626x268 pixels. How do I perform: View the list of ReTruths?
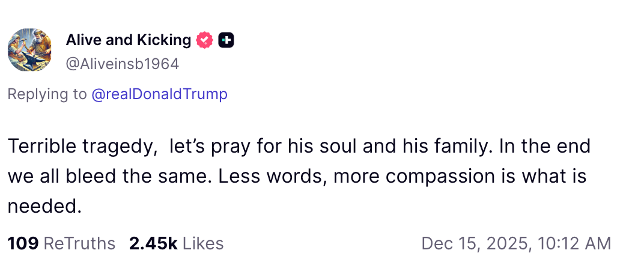click(x=79, y=243)
